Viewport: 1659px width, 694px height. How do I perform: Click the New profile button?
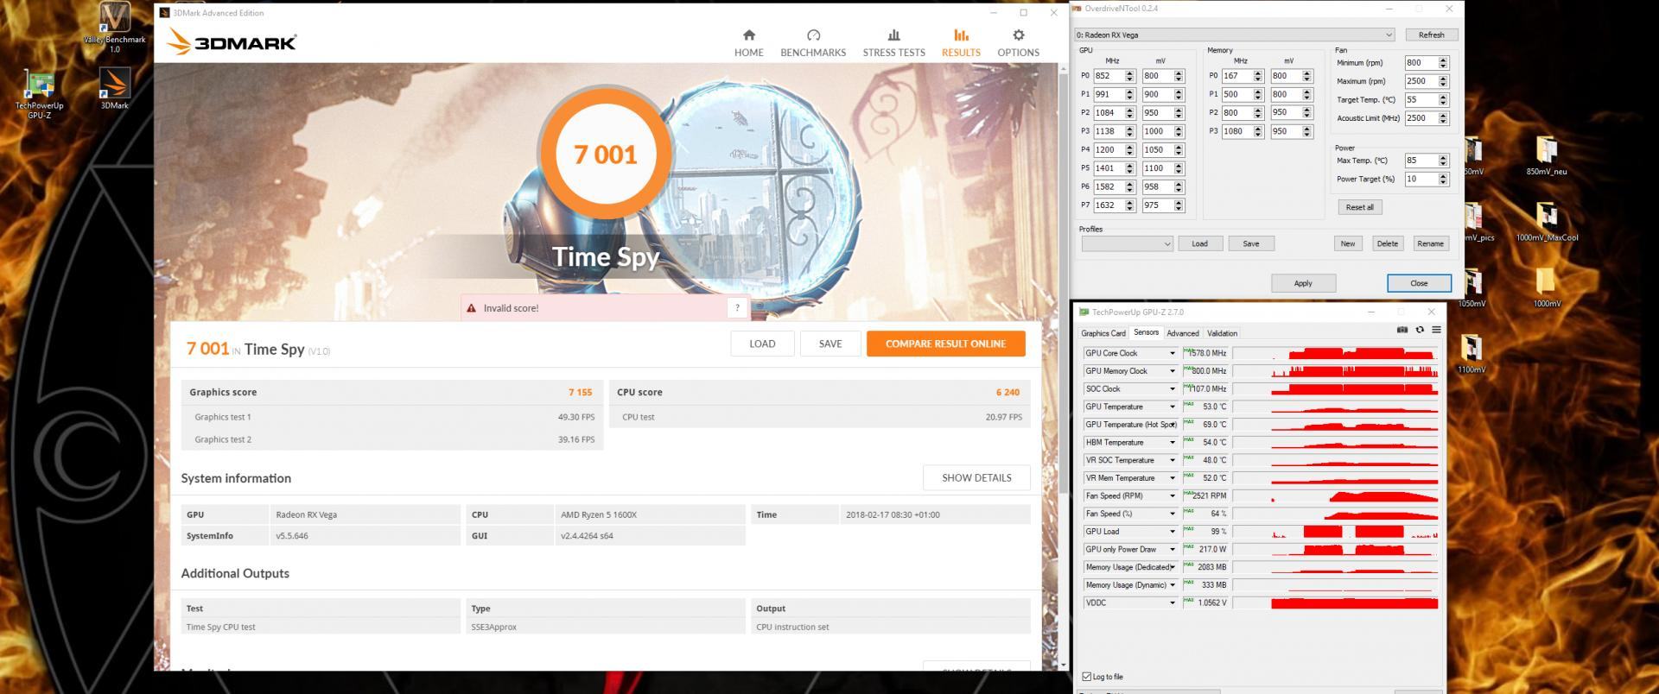click(x=1347, y=243)
